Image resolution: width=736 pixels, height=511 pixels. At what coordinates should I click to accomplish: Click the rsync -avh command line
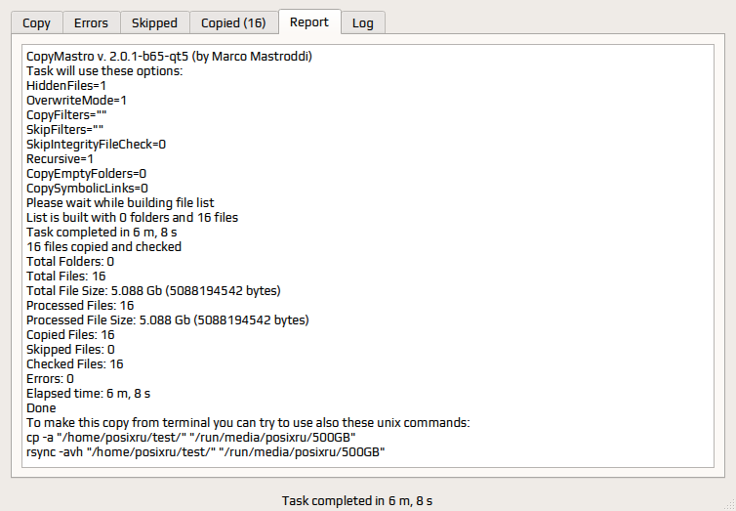206,451
